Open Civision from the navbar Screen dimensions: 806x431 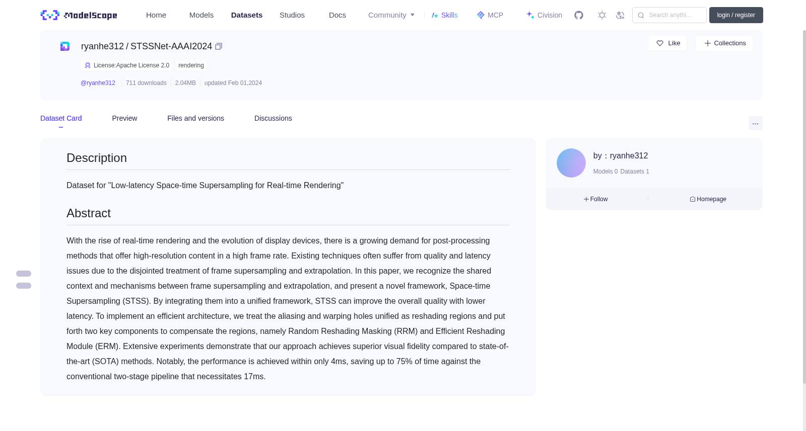(544, 15)
